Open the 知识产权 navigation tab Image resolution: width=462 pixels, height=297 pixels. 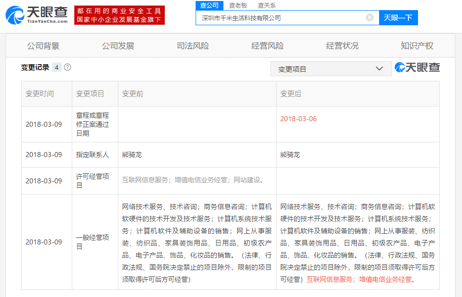tap(417, 46)
